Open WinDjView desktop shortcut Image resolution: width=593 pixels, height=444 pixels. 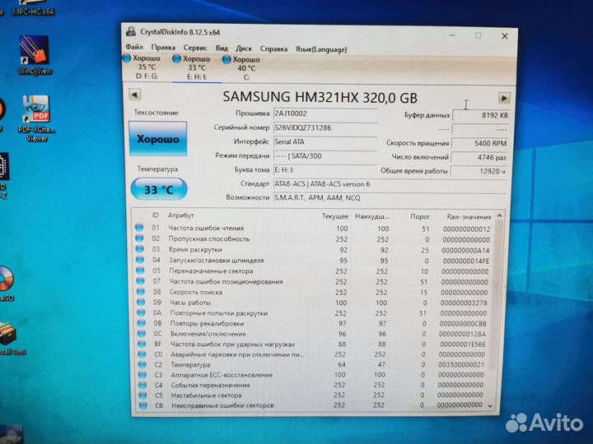coord(35,55)
